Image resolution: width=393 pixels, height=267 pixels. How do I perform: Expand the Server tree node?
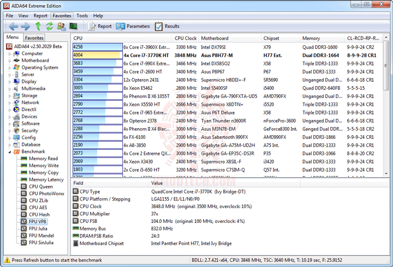point(9,75)
